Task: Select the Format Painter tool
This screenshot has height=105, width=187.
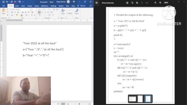Action: [8, 15]
